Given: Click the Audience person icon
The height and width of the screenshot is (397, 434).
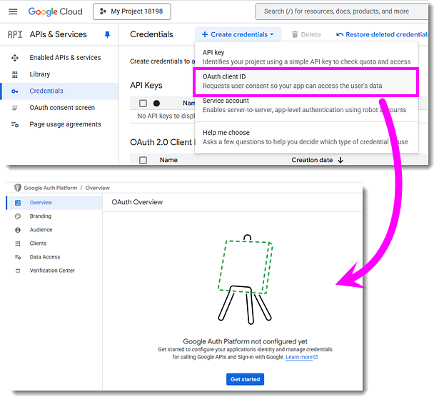Looking at the screenshot, I should tap(18, 230).
